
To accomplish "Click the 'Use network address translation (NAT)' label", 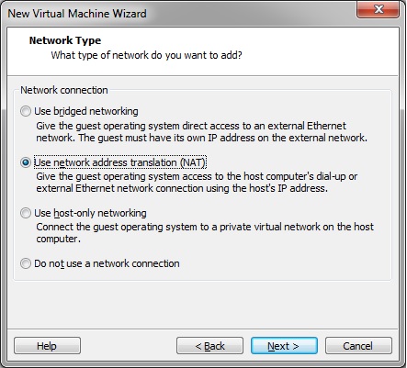I will pyautogui.click(x=120, y=162).
